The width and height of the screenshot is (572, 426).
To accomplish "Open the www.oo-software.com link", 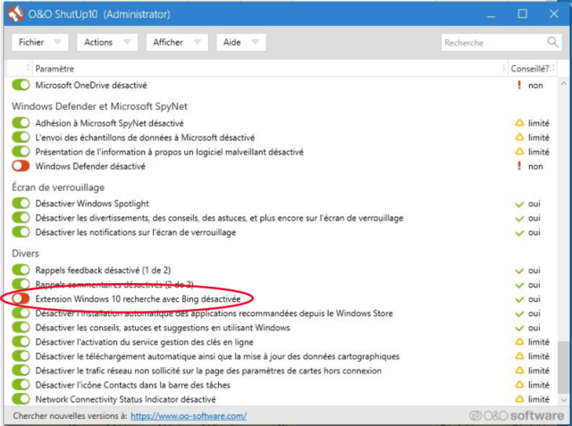I will coord(188,416).
